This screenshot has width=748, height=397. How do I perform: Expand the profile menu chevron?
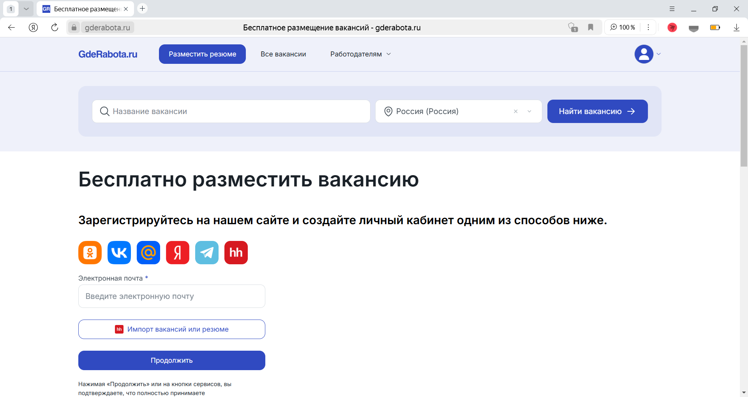[x=659, y=54]
